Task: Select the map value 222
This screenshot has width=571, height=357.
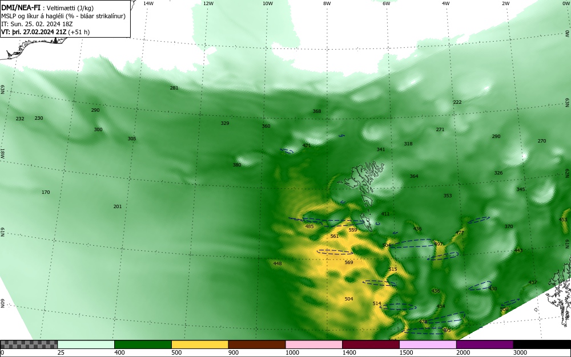Action: click(x=457, y=102)
